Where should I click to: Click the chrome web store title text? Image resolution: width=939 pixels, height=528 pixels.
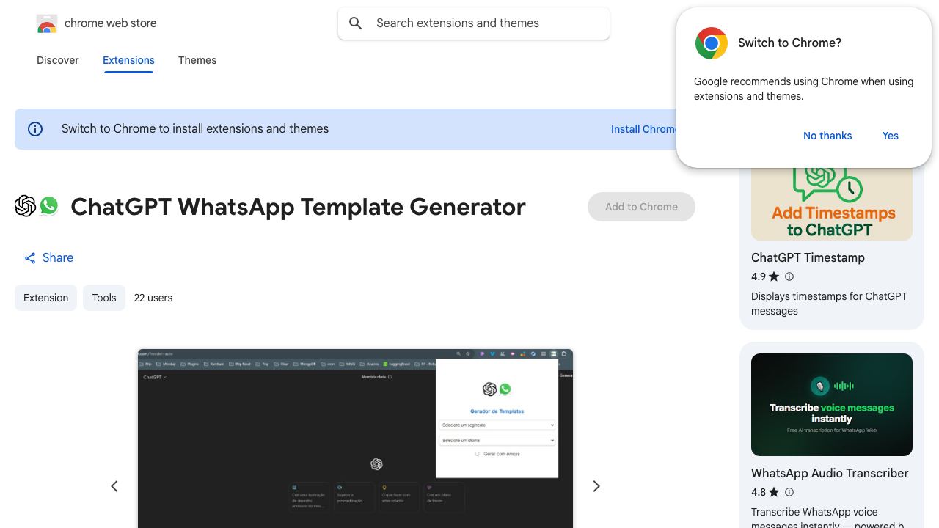110,23
